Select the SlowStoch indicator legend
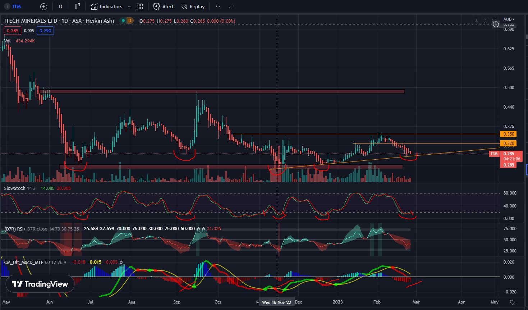This screenshot has width=528, height=310. [15, 188]
